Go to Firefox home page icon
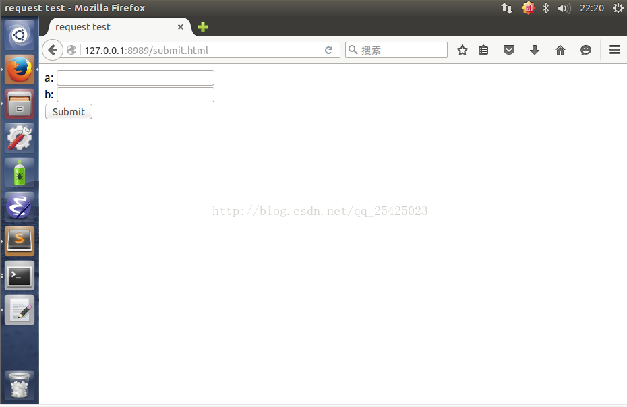The image size is (627, 407). pos(560,50)
